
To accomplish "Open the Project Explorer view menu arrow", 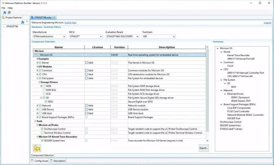I will (x=27, y=21).
